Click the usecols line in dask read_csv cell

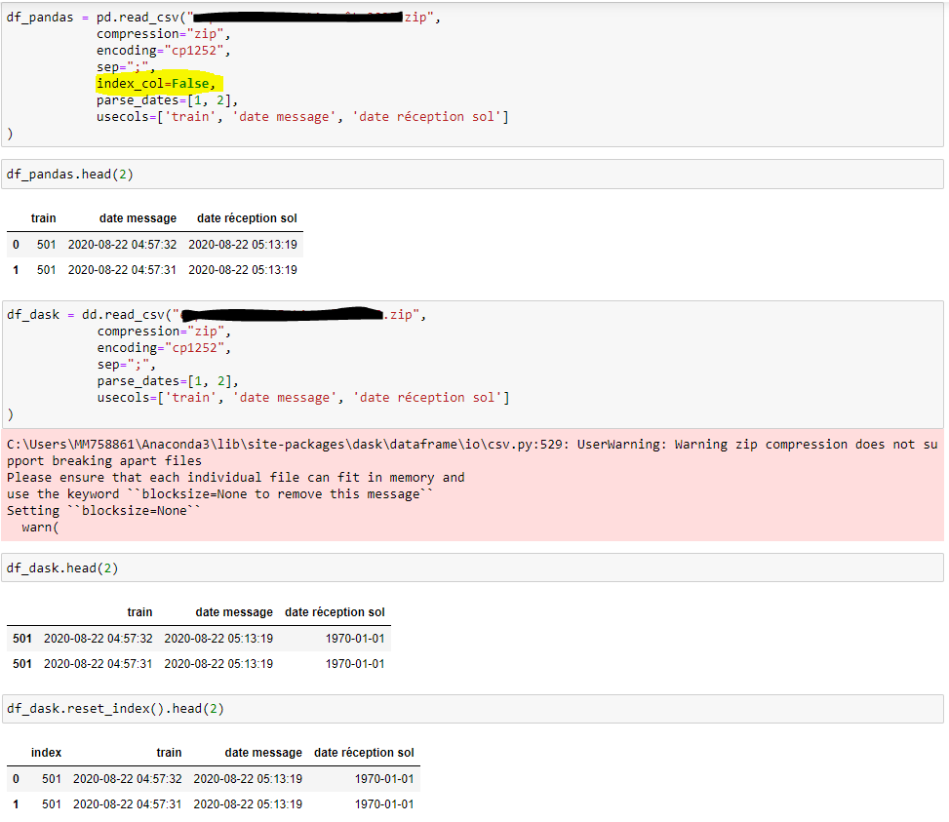pyautogui.click(x=302, y=398)
